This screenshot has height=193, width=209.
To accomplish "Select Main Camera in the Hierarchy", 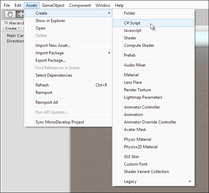I will tap(15, 36).
